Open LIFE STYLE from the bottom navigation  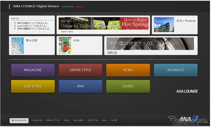click(93, 120)
